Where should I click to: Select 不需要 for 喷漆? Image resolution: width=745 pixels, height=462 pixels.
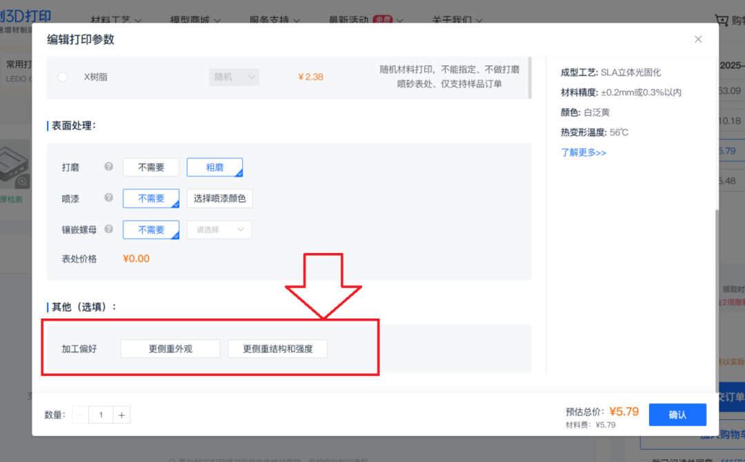(151, 199)
